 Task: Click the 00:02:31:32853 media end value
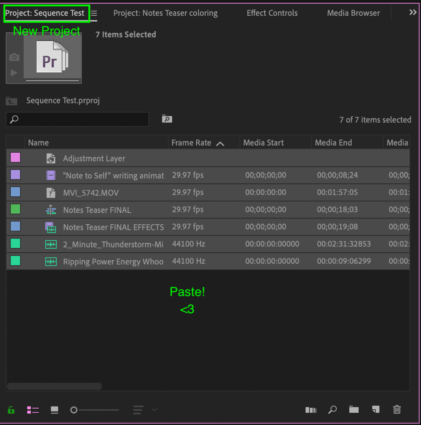coord(344,244)
